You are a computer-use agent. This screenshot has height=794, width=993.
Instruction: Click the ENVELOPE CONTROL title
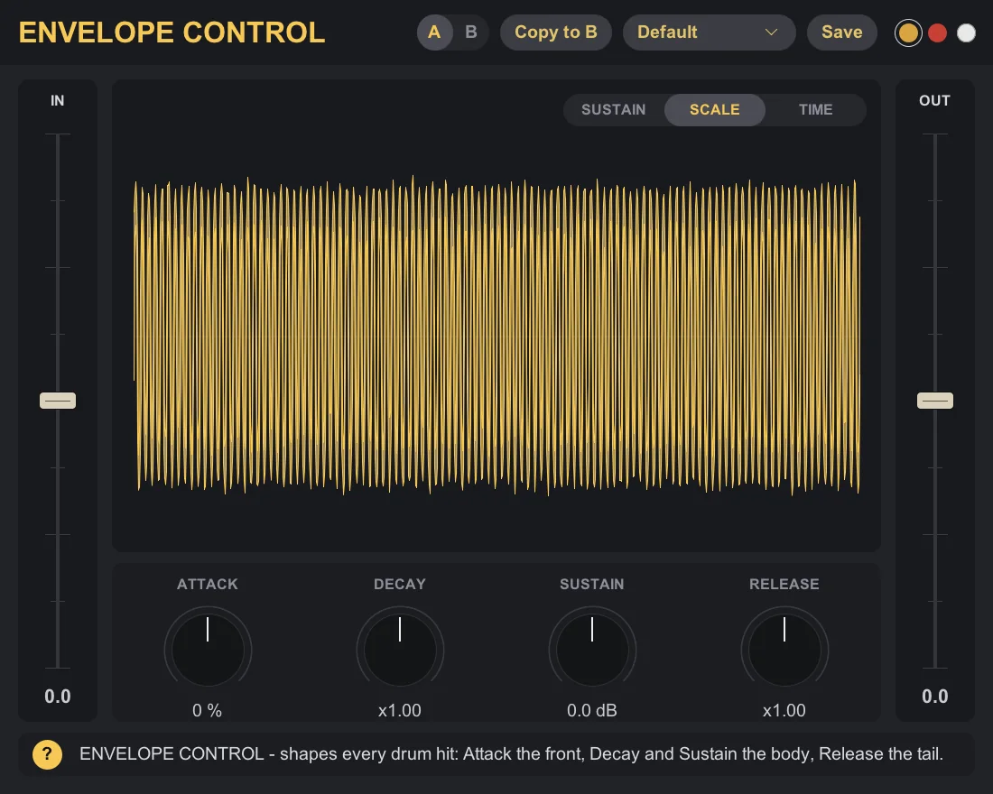[172, 32]
